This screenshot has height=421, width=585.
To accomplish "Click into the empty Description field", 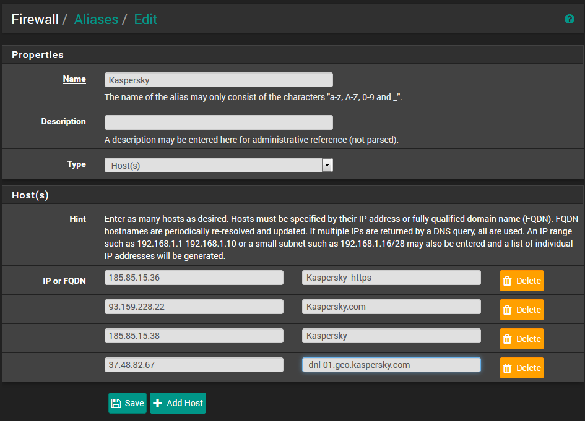I will 219,122.
